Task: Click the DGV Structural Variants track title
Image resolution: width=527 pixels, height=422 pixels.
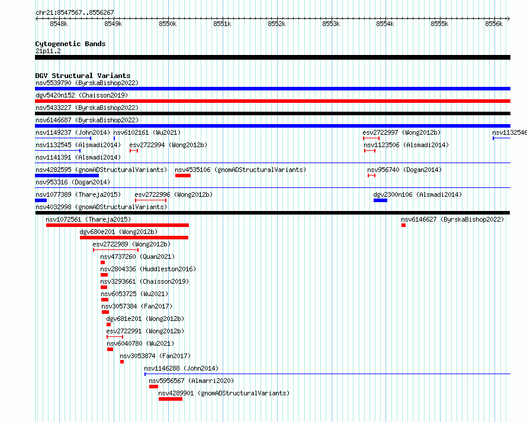Action: tap(83, 76)
